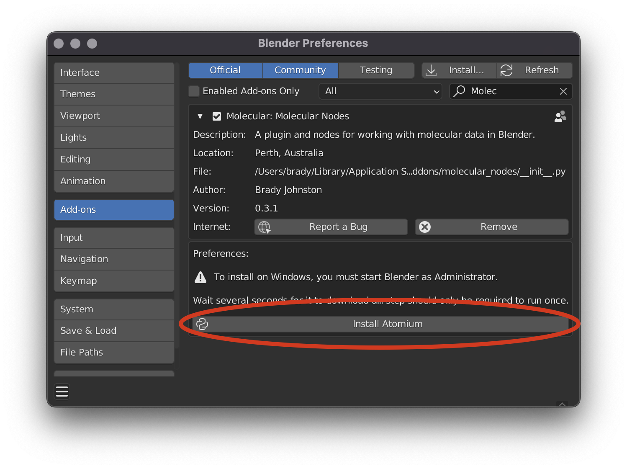Click Install Atomium button
Viewport: 627px width, 469px height.
tap(380, 324)
